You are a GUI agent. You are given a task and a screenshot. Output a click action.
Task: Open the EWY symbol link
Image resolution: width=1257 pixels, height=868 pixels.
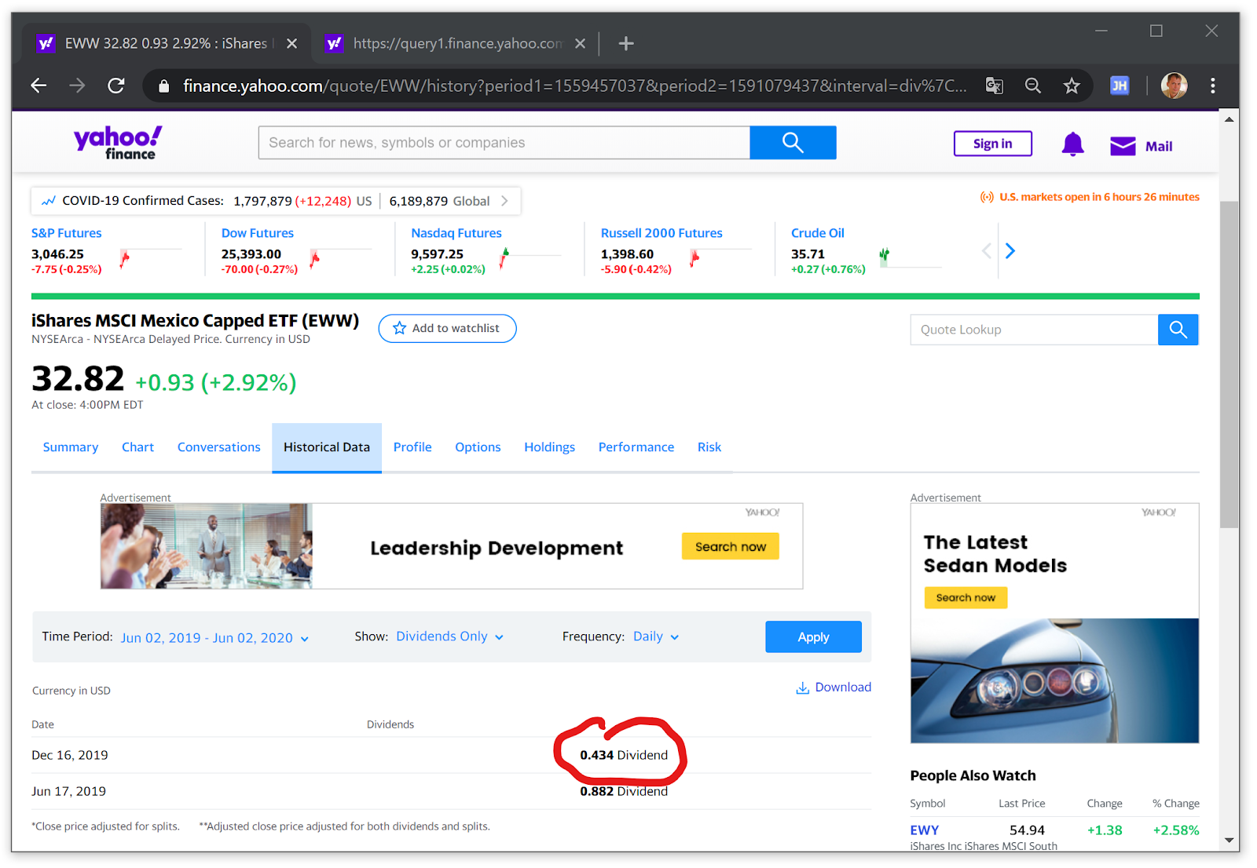click(x=924, y=830)
